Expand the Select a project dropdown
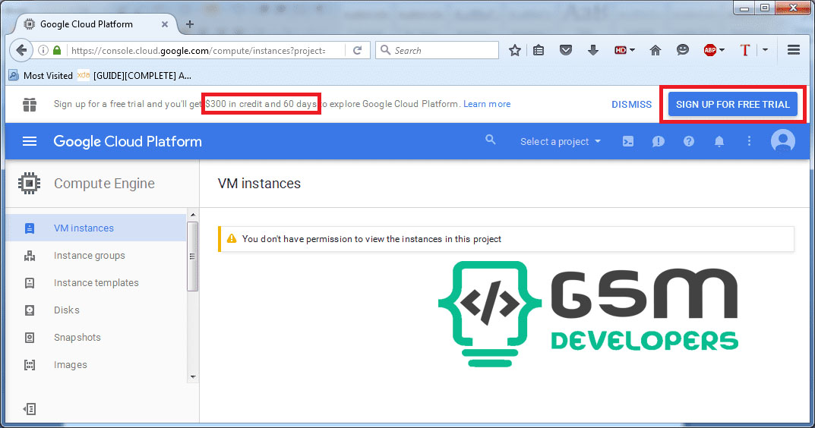Image resolution: width=815 pixels, height=428 pixels. (561, 141)
